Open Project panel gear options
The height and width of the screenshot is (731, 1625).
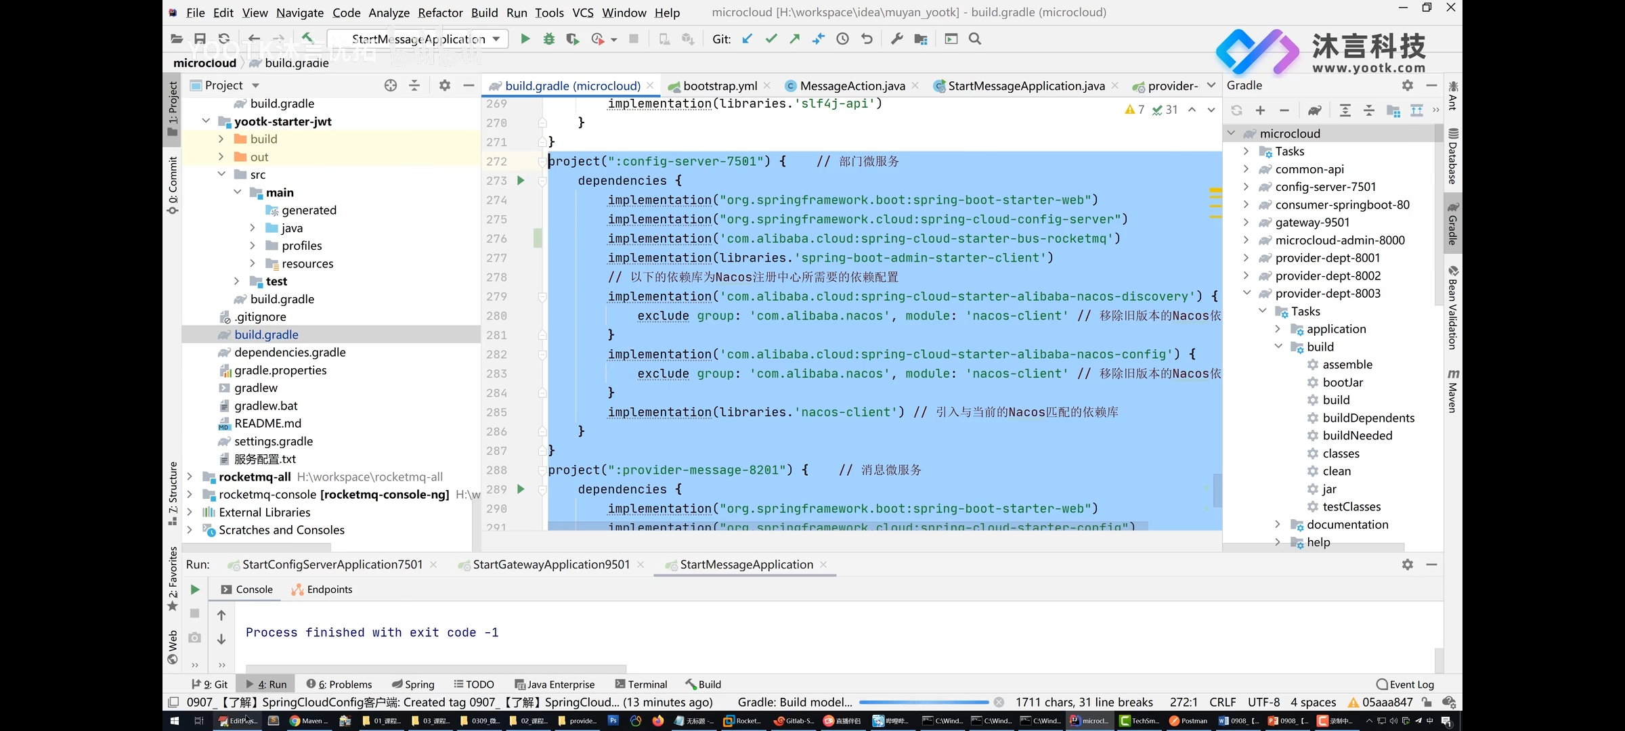[x=444, y=85]
